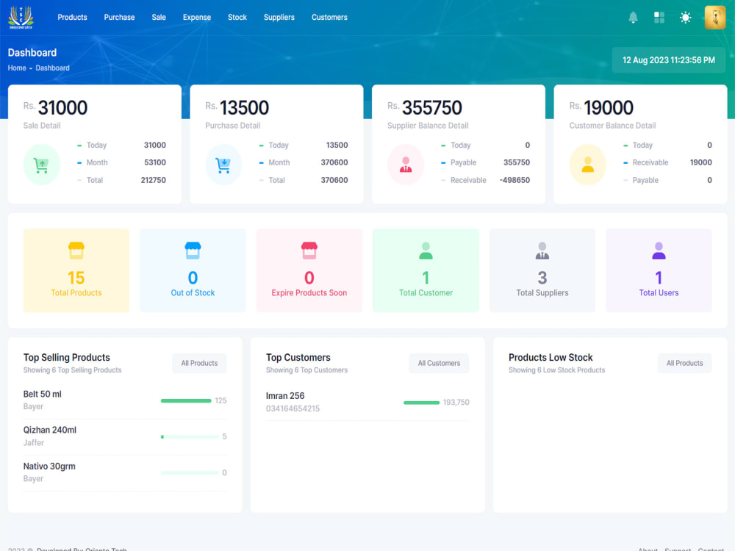Click phone number 034164654215
The image size is (735, 551).
[x=293, y=408]
